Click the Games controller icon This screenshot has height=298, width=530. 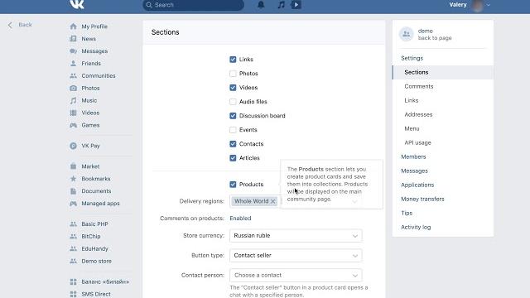73,125
